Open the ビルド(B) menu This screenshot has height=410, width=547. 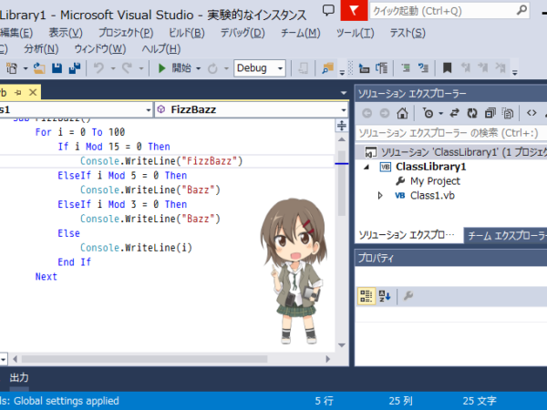tap(187, 33)
